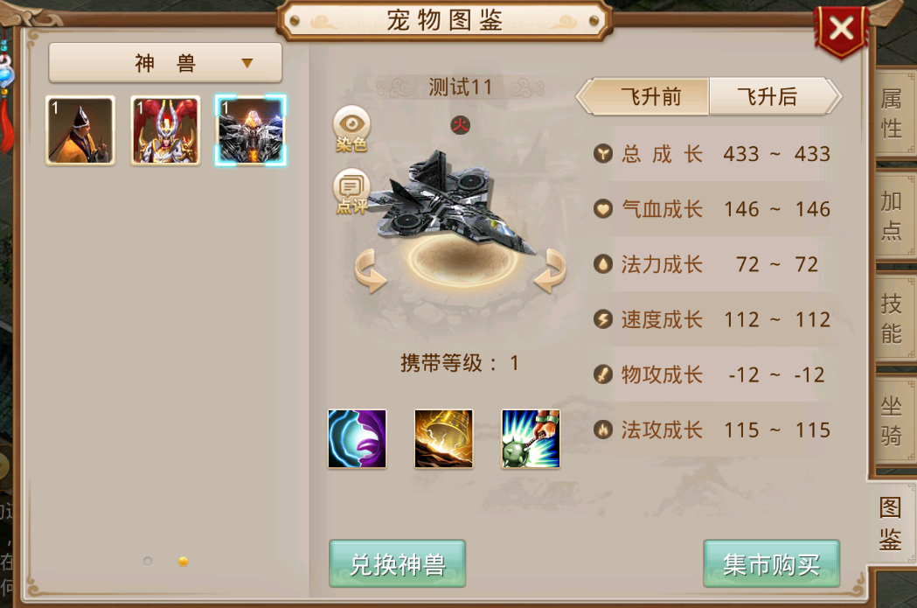Select the spiked mace skill icon

point(531,439)
